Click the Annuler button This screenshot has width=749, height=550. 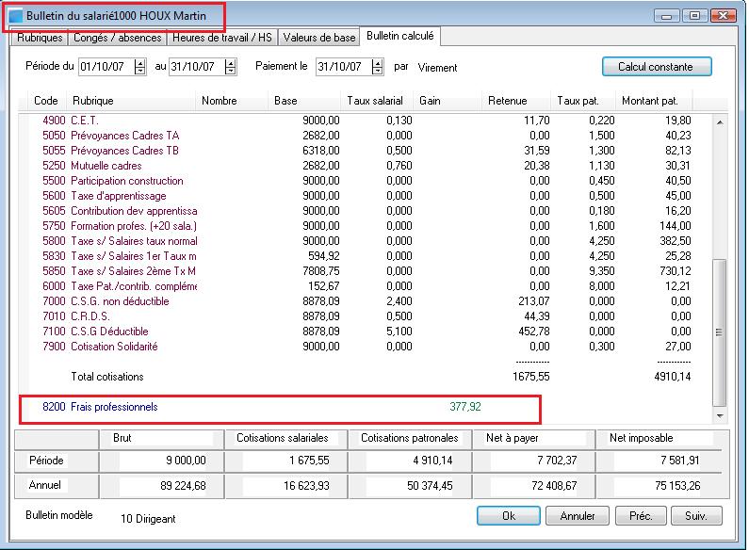[x=578, y=516]
